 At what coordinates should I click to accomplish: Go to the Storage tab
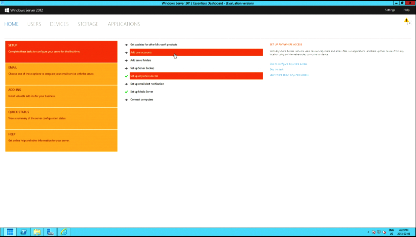88,24
